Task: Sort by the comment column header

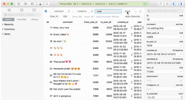Action: tap(68, 22)
